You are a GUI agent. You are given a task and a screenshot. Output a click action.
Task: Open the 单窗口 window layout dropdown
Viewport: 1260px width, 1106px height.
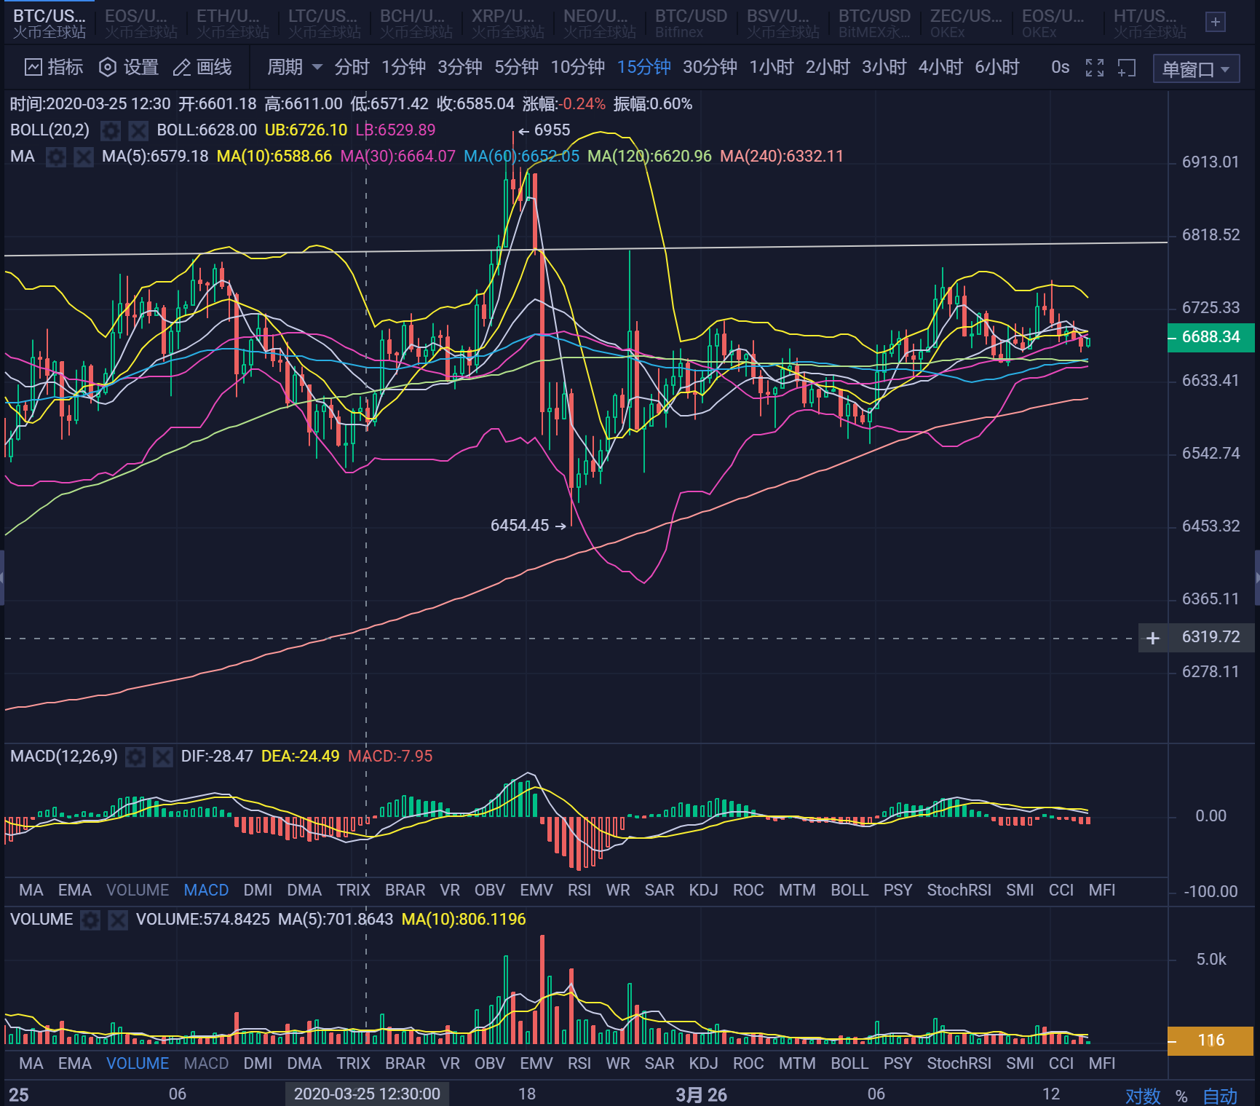click(1197, 69)
